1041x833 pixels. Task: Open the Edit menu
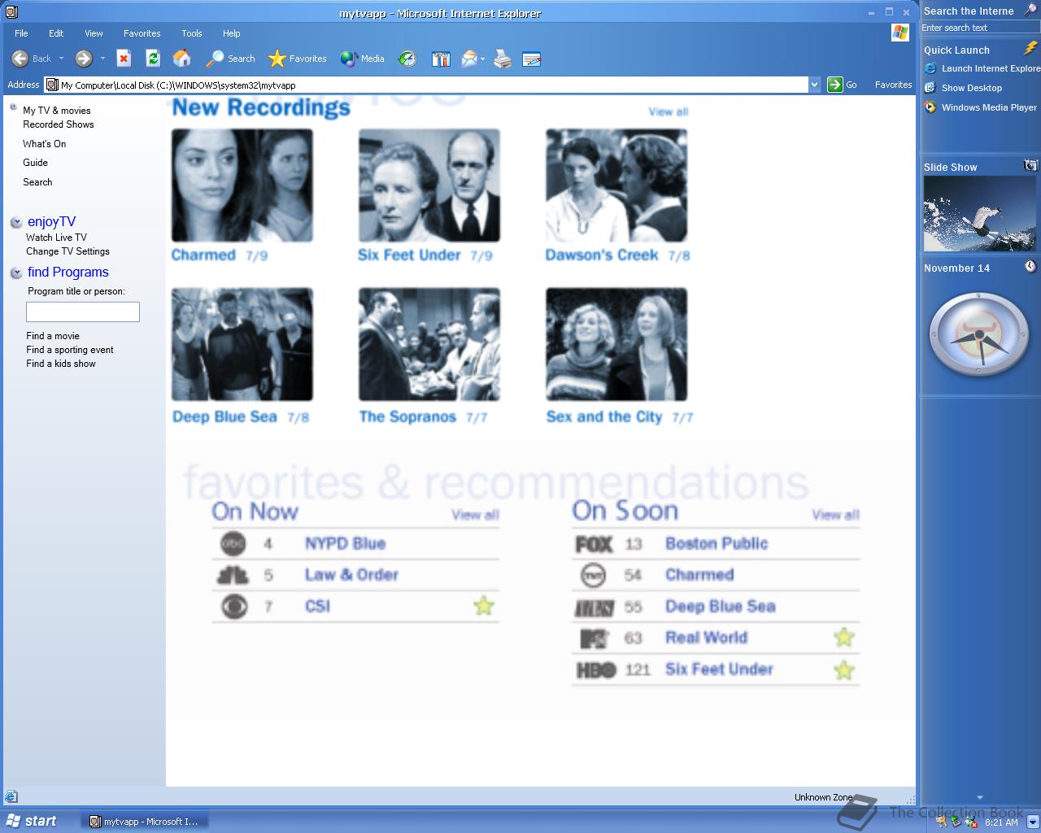tap(56, 33)
